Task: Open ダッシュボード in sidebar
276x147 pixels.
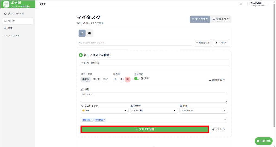Action: tap(16, 13)
